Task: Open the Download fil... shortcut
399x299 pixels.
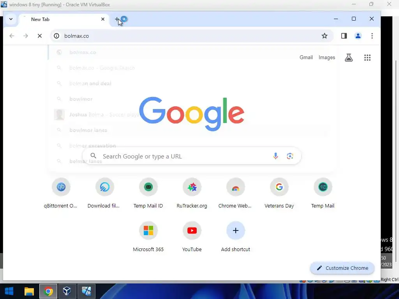Action: [x=104, y=193]
